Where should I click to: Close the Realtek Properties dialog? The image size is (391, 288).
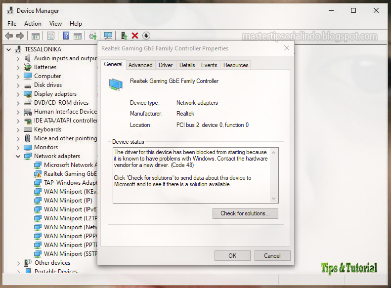pyautogui.click(x=287, y=48)
